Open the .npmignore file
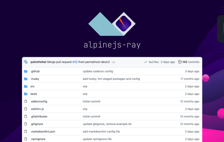224x142 pixels. pyautogui.click(x=38, y=139)
